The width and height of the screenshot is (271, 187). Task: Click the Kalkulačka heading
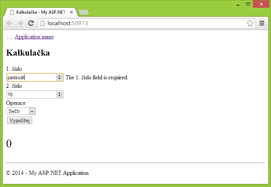click(28, 53)
